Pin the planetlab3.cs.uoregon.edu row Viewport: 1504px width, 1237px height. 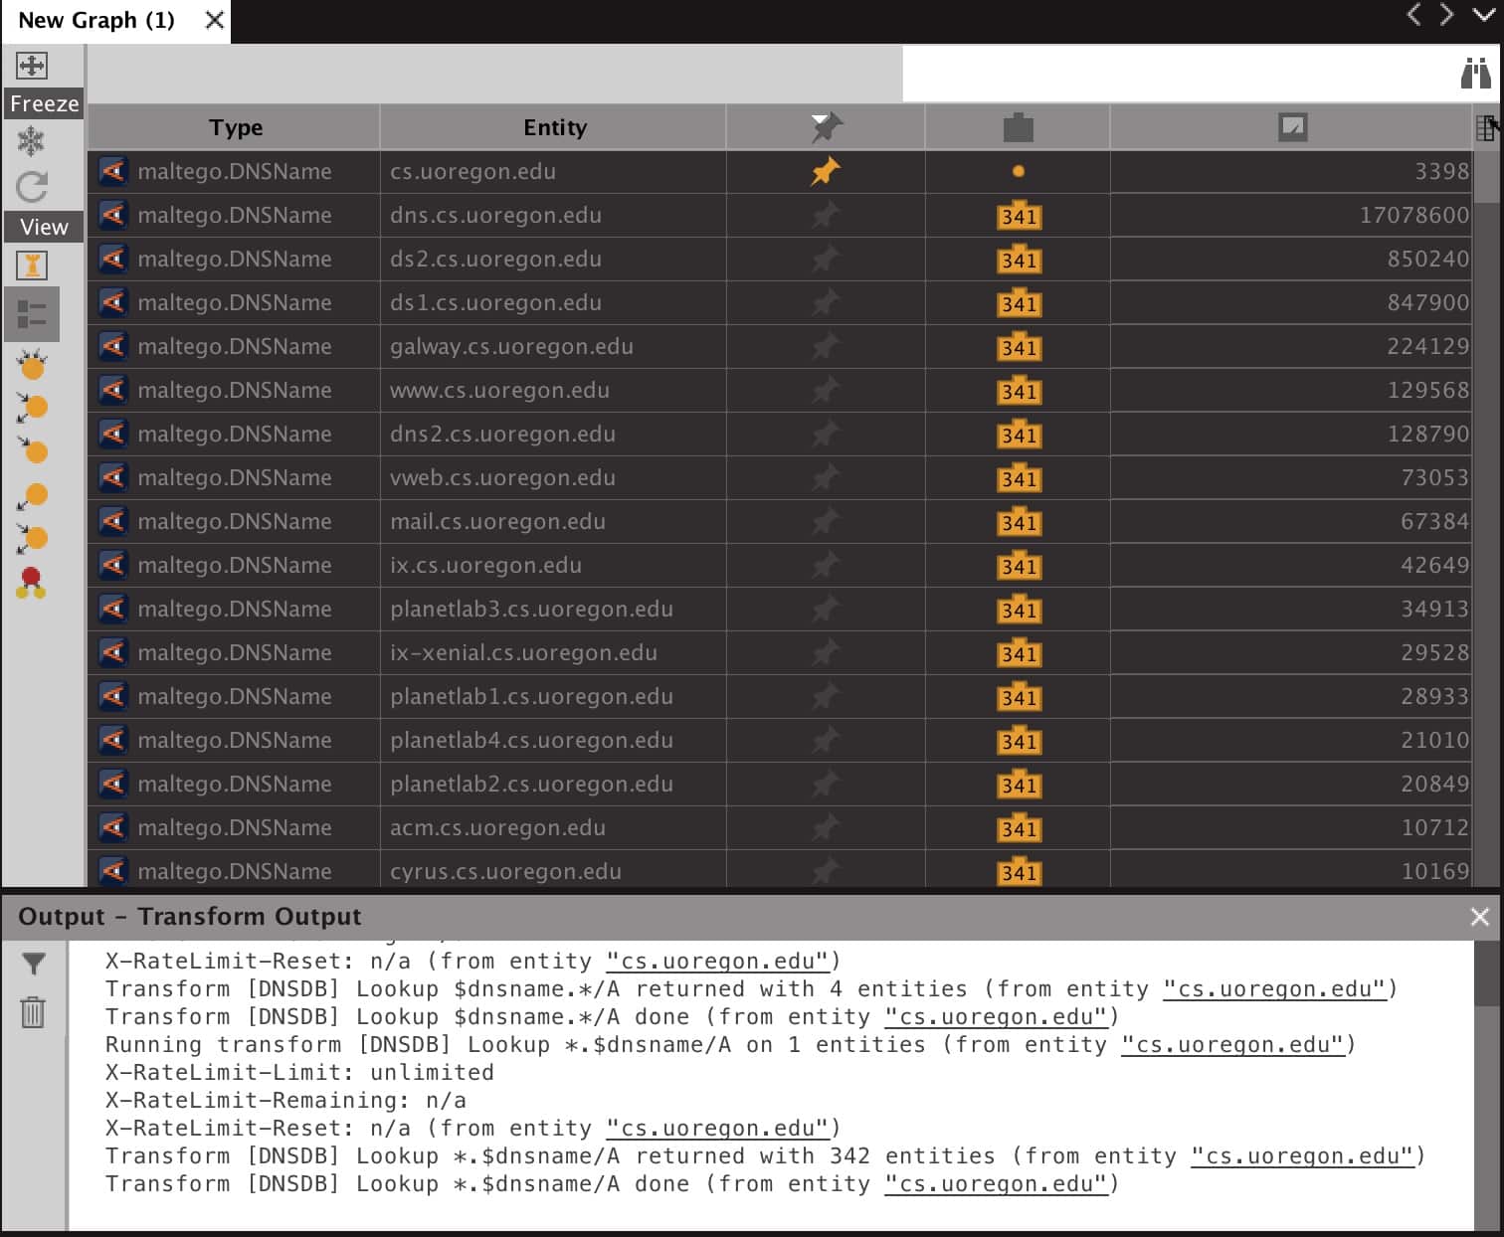click(x=825, y=609)
